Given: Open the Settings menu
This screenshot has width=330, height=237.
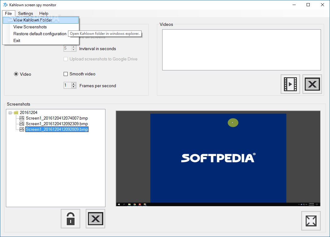Looking at the screenshot, I should (26, 13).
